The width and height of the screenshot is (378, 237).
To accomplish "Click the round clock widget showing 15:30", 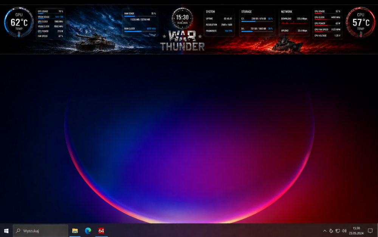I will pos(182,18).
